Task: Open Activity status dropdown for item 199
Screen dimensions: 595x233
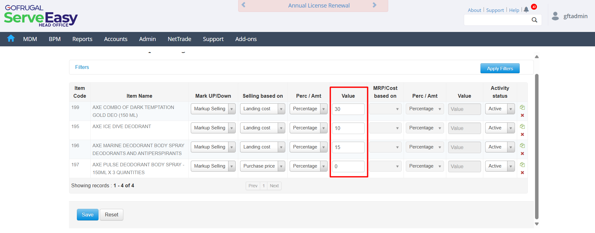Action: click(x=500, y=109)
